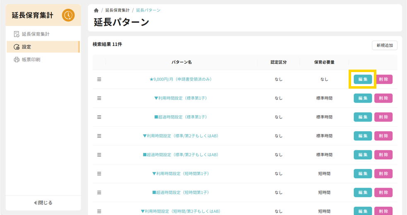
Task: Click drag handle for ▼利用時間設定（標準第1子）row
Action: click(x=99, y=98)
